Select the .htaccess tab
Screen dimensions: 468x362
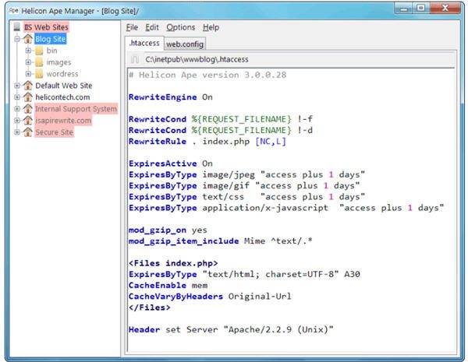(x=144, y=44)
